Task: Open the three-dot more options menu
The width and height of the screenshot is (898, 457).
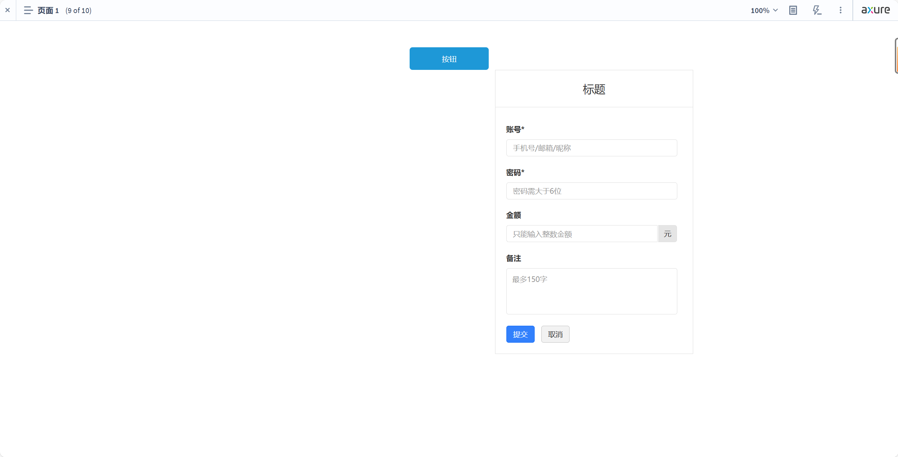Action: pos(840,10)
